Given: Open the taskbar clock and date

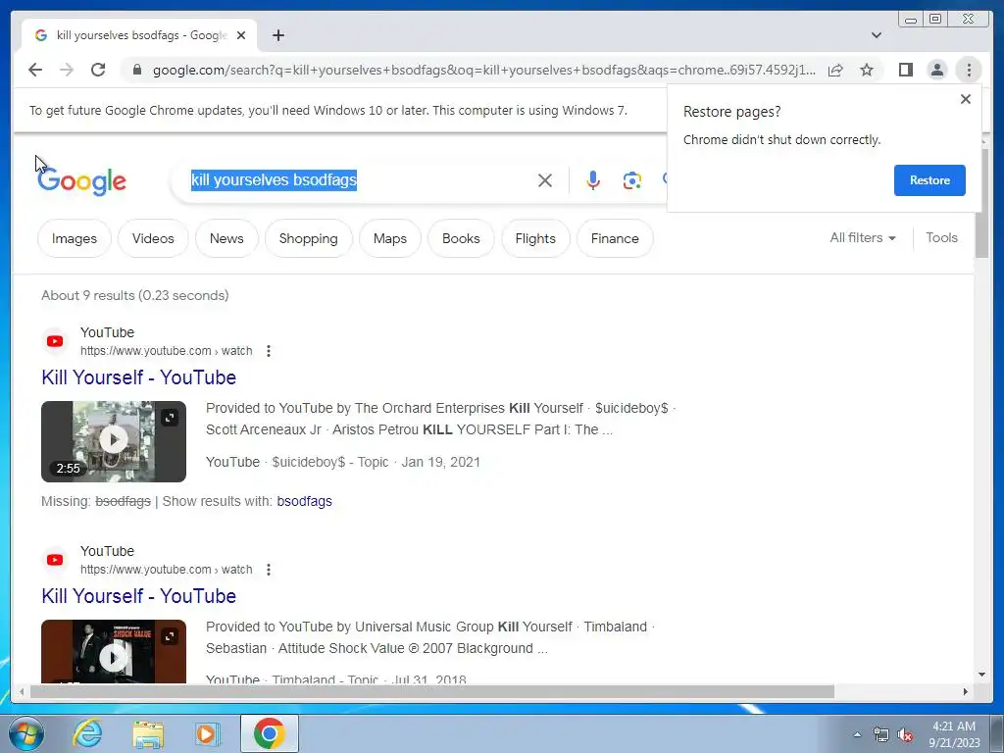Looking at the screenshot, I should 954,734.
